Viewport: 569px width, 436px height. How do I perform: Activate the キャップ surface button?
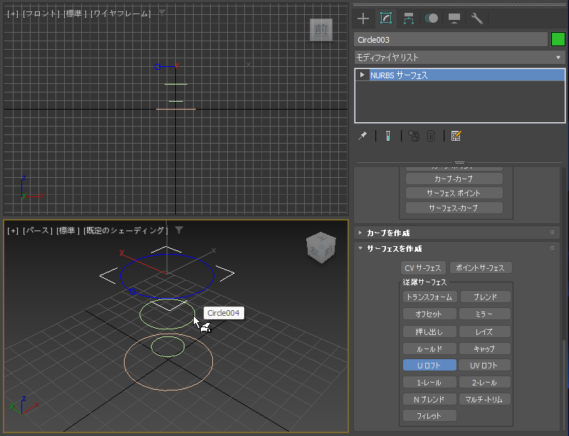[485, 349]
